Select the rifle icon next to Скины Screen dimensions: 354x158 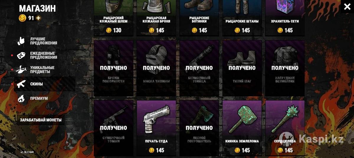pyautogui.click(x=22, y=84)
